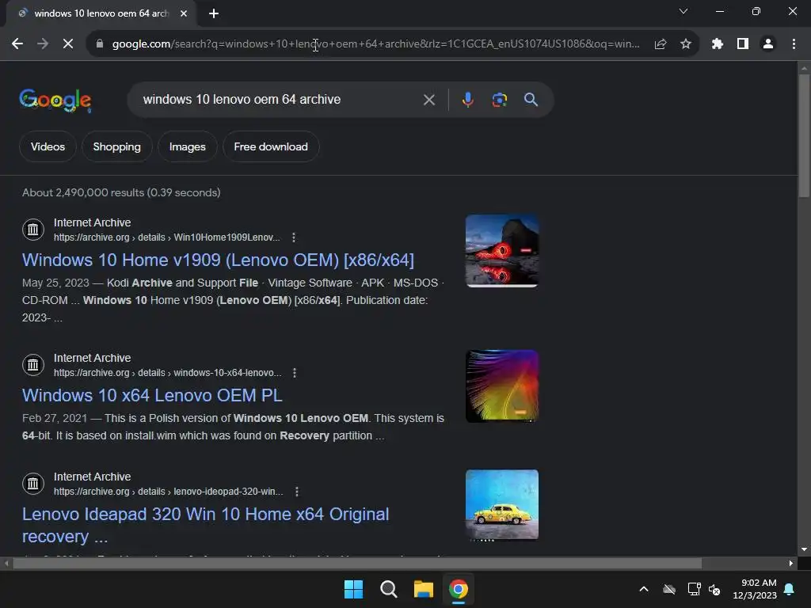811x608 pixels.
Task: Toggle Chrome side panel
Action: pyautogui.click(x=743, y=44)
